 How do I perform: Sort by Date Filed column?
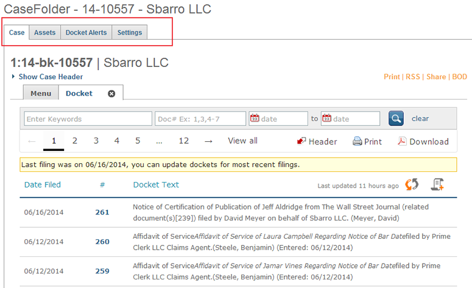point(43,184)
